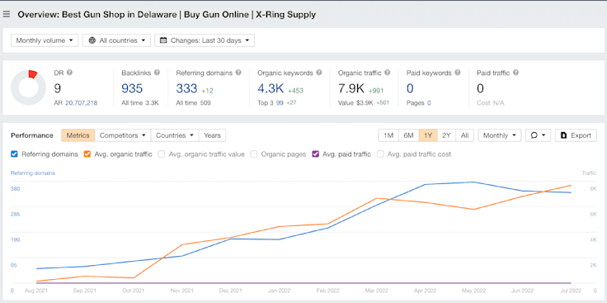This screenshot has height=303, width=607.
Task: Open the Monthly interval dropdown
Action: click(x=500, y=135)
